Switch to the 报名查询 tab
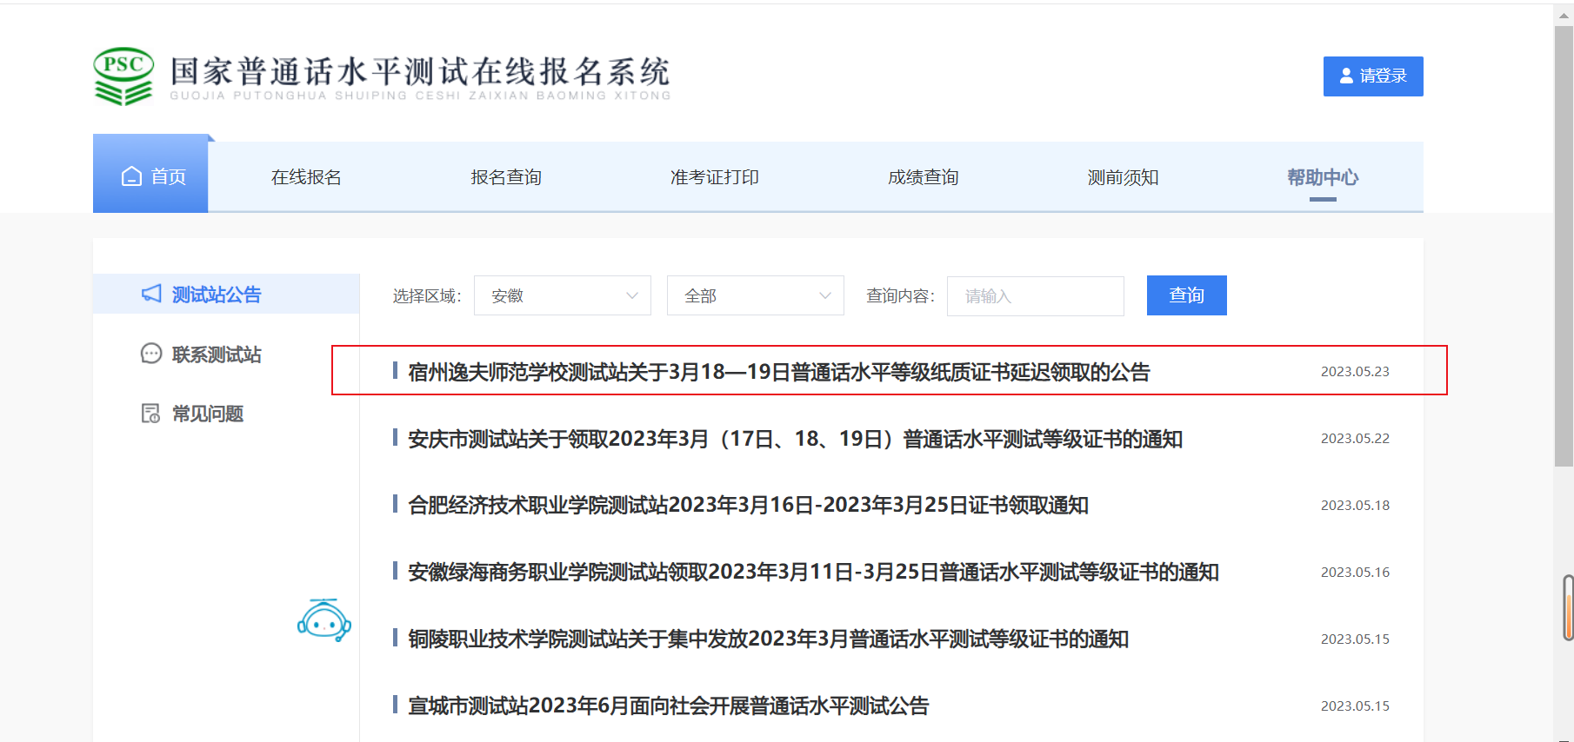Image resolution: width=1574 pixels, height=742 pixels. pyautogui.click(x=506, y=177)
